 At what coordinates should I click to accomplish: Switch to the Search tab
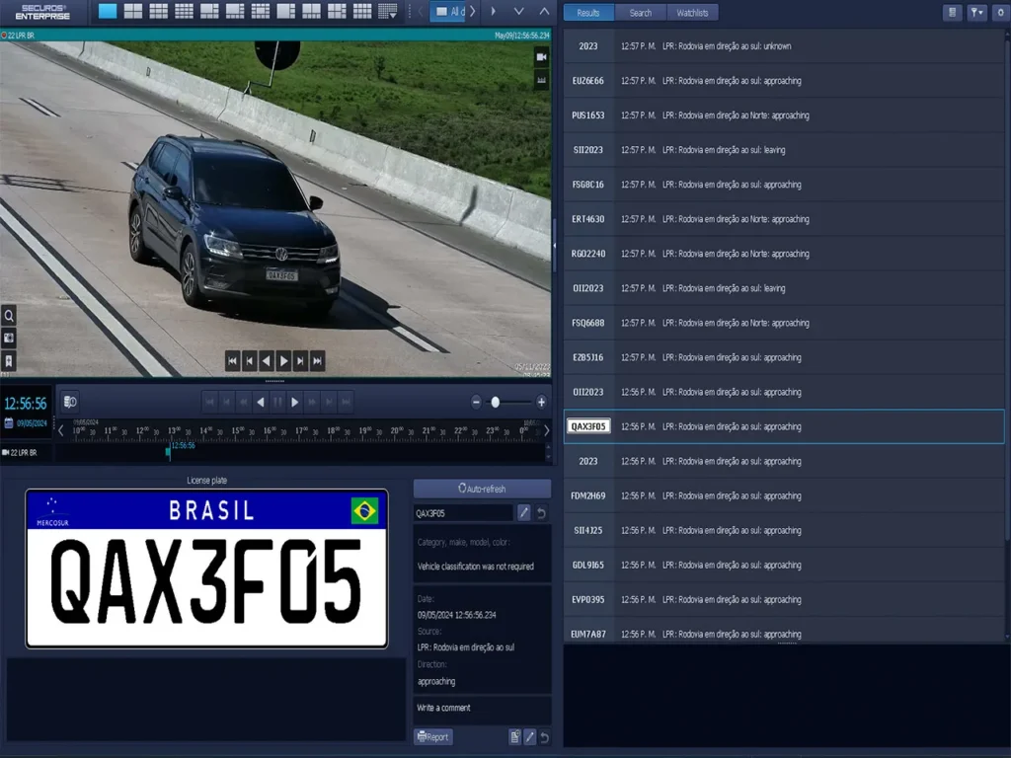click(640, 13)
